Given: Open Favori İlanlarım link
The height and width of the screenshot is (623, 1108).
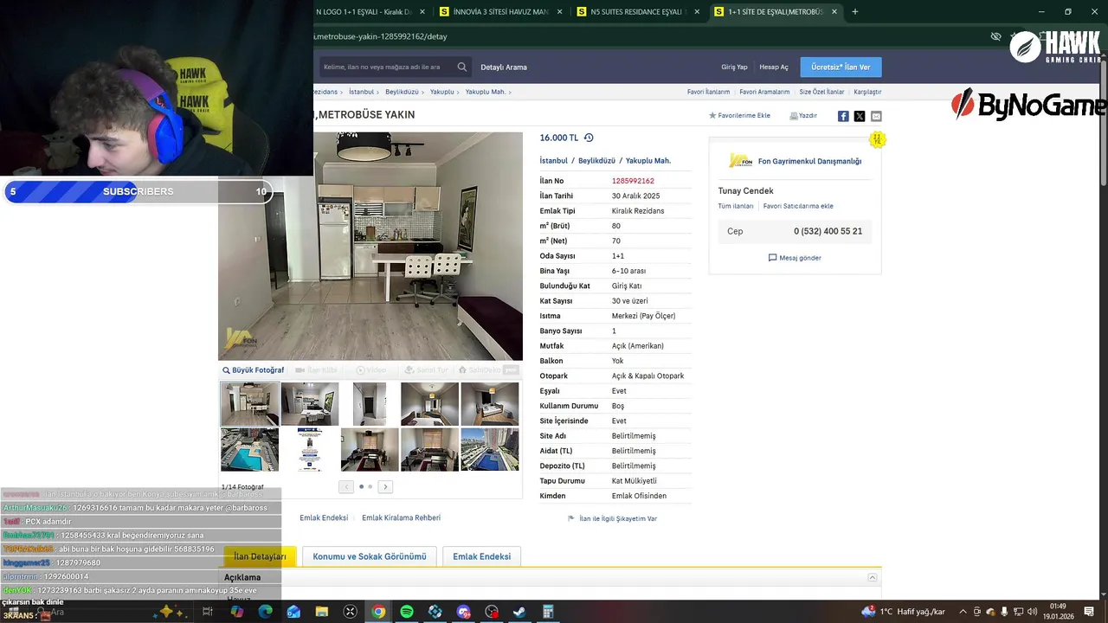Looking at the screenshot, I should tap(708, 92).
